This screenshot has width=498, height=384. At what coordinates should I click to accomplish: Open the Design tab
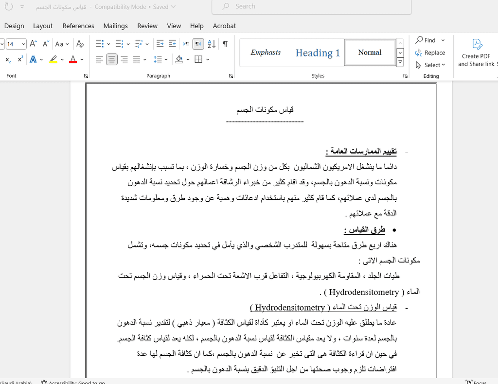coord(14,26)
